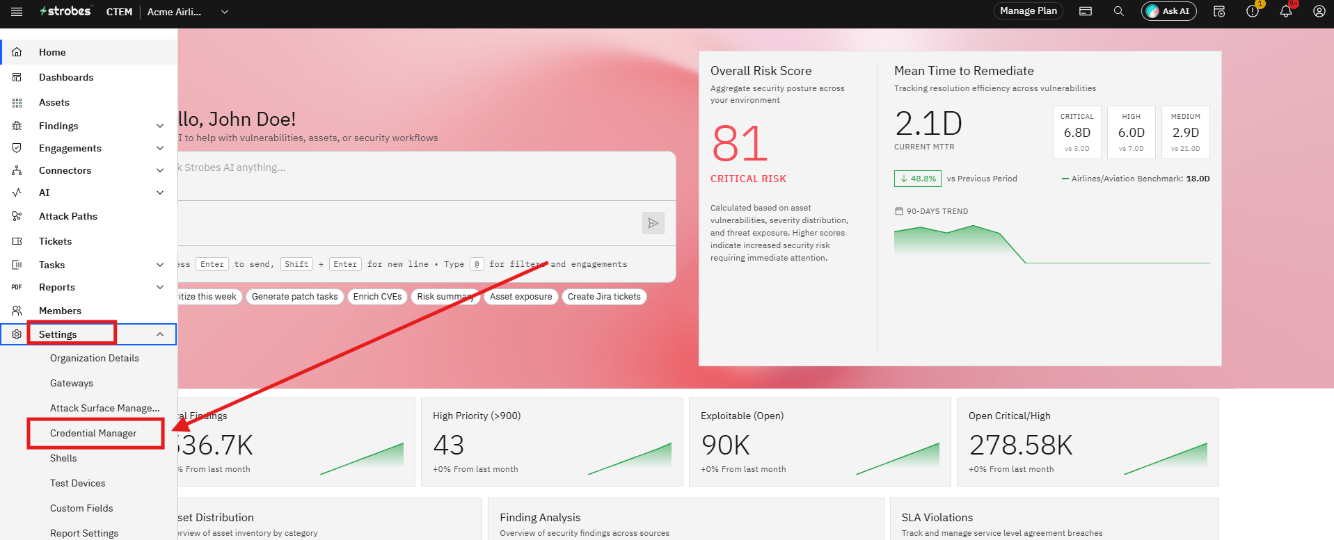Click Asset exposure suggestion chip
This screenshot has width=1334, height=540.
521,297
